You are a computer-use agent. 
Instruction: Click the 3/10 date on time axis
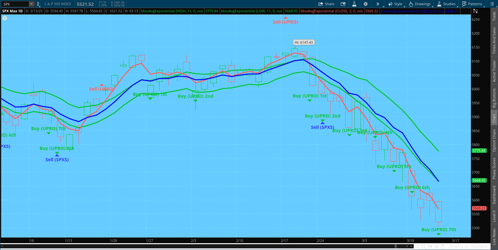click(410, 241)
